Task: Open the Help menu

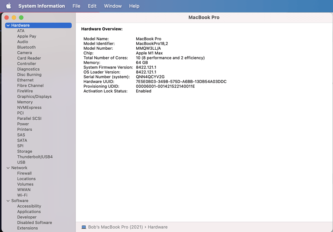Action: point(134,6)
